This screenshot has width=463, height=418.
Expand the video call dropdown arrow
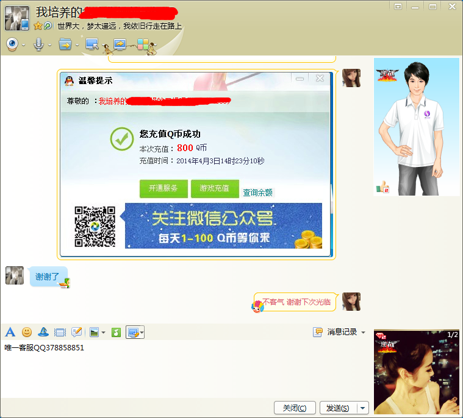[23, 45]
